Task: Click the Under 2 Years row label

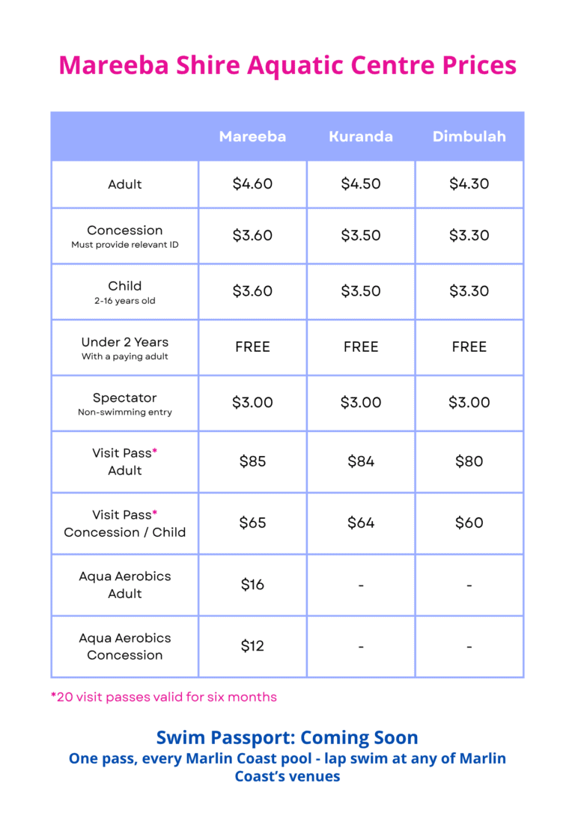Action: coord(125,348)
